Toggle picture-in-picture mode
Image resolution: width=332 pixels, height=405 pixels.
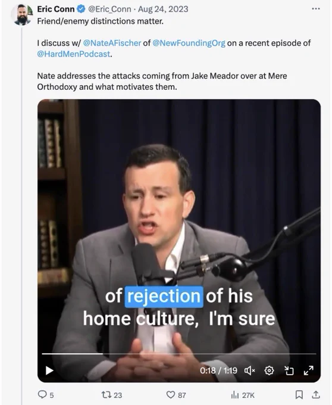point(289,370)
